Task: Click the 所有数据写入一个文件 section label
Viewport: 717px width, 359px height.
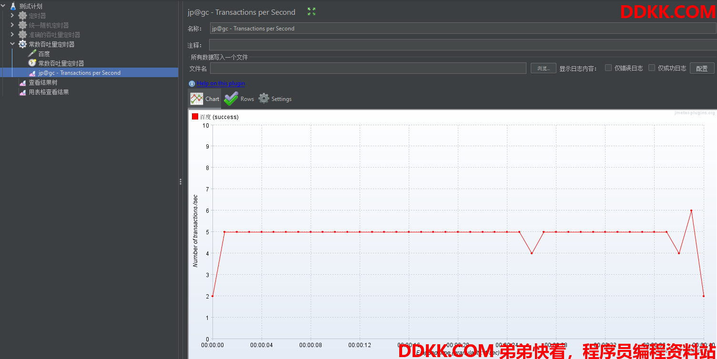Action: (x=220, y=57)
